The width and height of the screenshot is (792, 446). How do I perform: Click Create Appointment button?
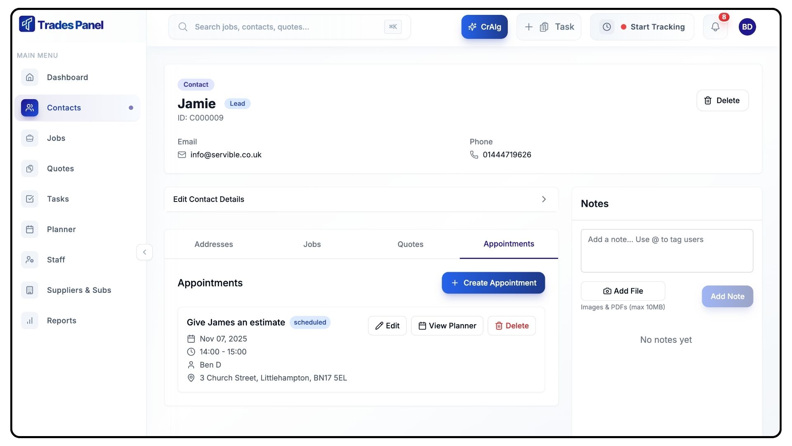pos(493,283)
